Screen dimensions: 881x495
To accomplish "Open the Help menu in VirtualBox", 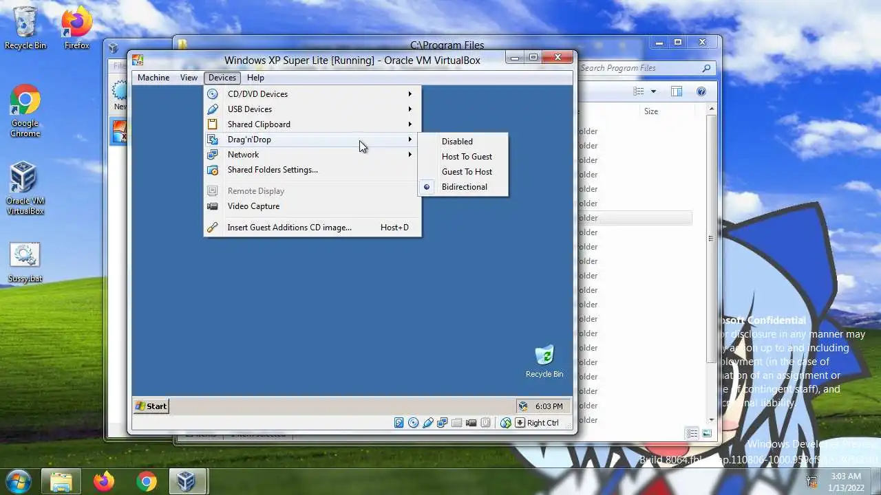I will tap(255, 78).
